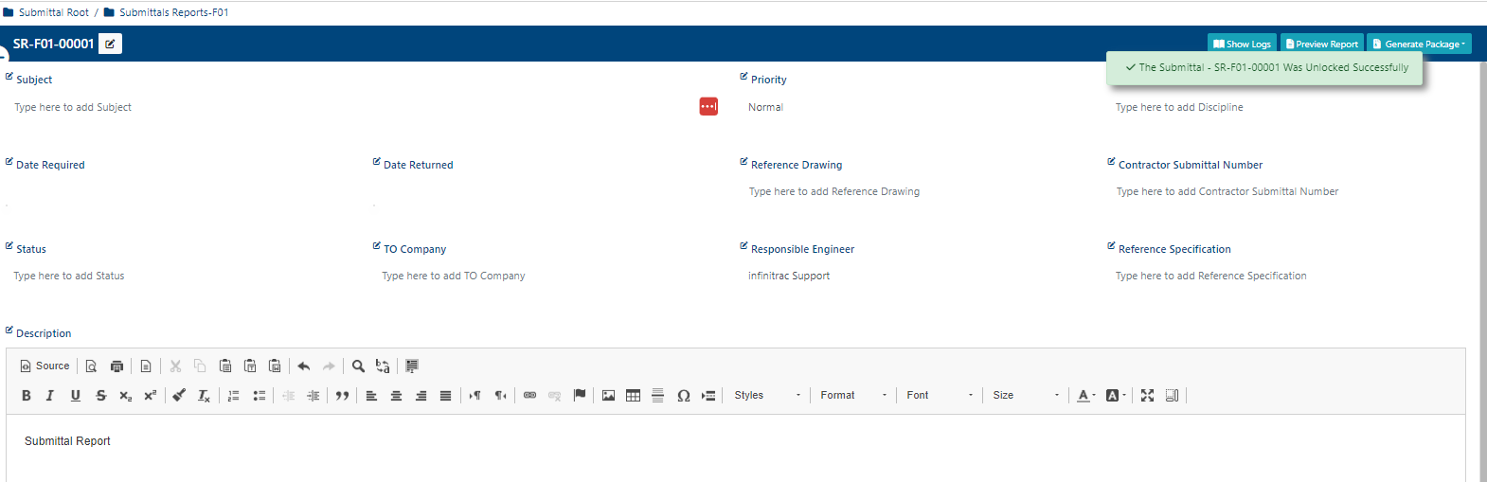Insert a numbered list
1487x482 pixels.
click(x=234, y=396)
